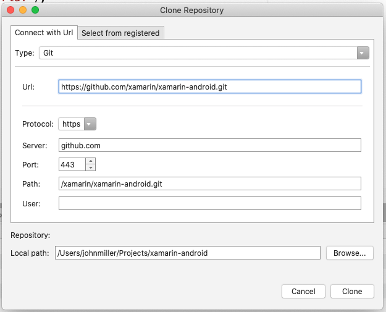Click the Path field
The height and width of the screenshot is (312, 386).
210,183
